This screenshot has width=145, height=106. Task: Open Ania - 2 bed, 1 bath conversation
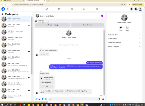tap(15, 84)
